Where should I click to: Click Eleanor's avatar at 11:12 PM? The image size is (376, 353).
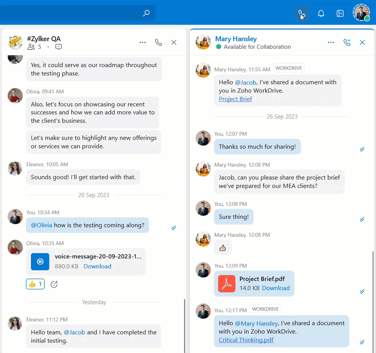coord(15,324)
